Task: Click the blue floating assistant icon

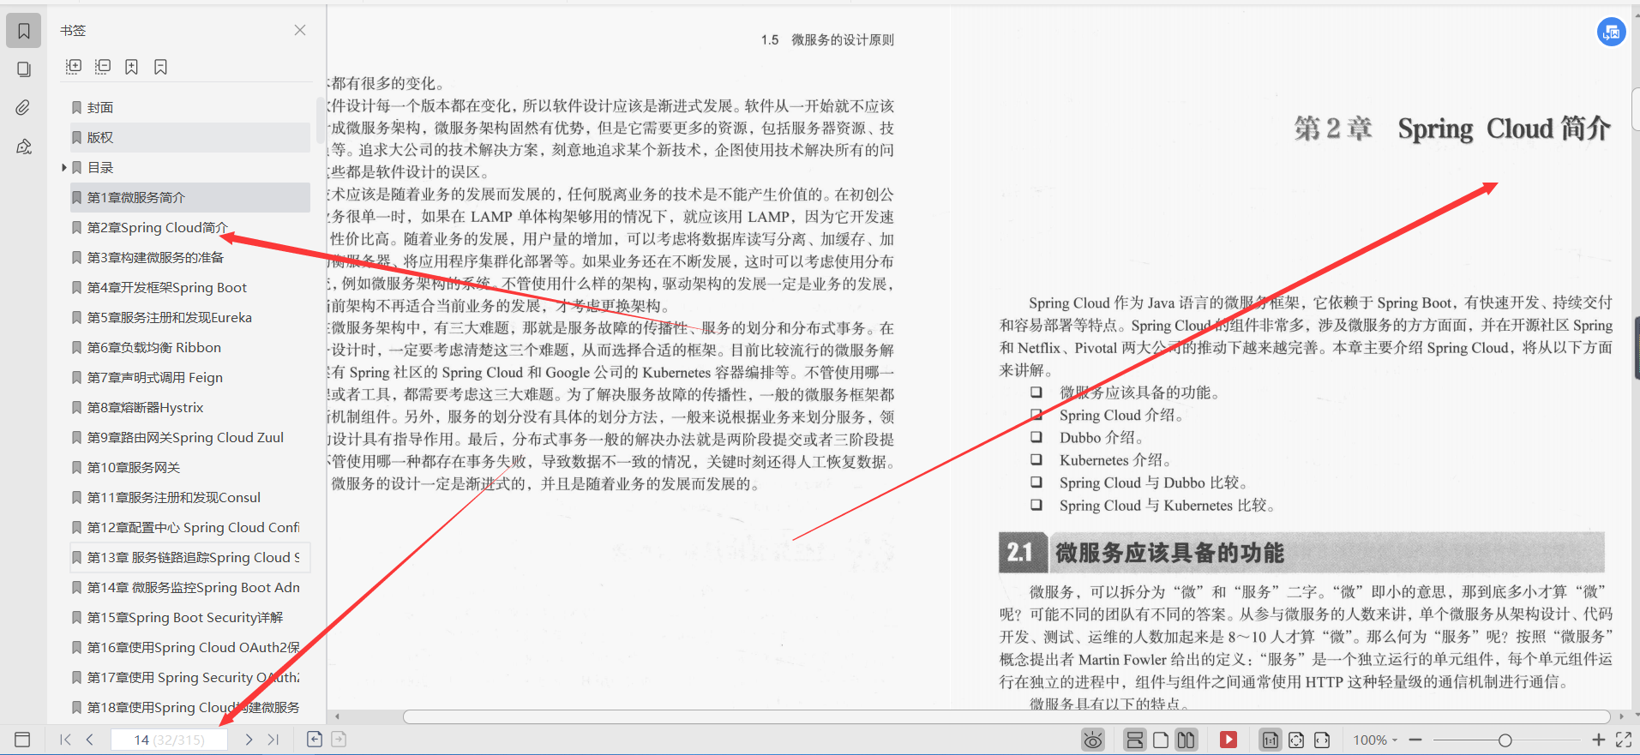Action: (1612, 33)
